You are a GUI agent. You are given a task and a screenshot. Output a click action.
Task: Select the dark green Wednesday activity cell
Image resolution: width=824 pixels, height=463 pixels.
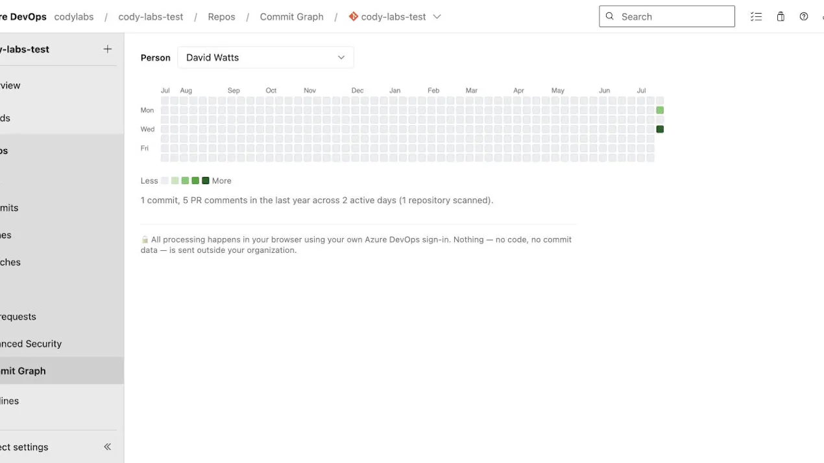[x=660, y=129]
